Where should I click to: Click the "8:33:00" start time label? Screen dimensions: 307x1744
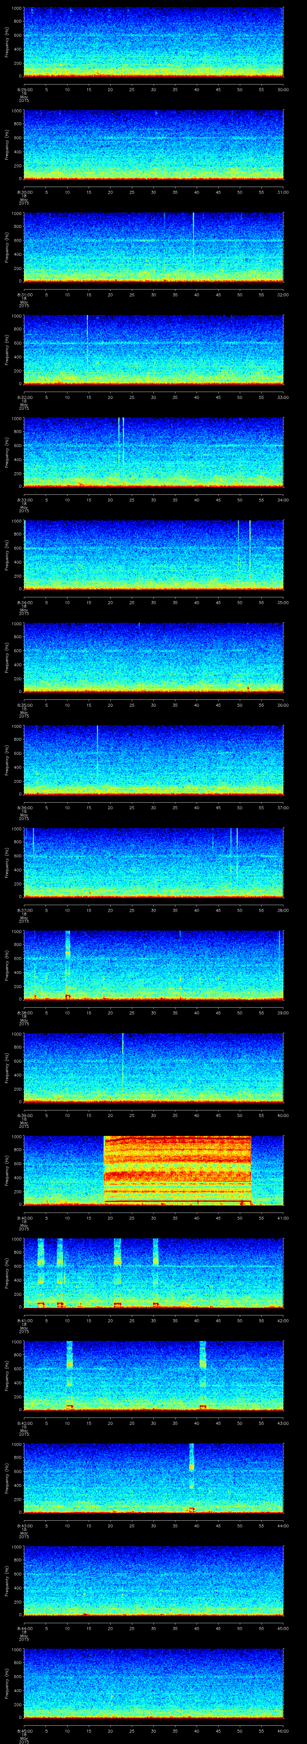click(x=24, y=500)
